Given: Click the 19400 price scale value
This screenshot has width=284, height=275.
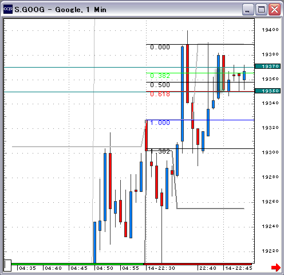Looking at the screenshot, I should click(270, 30).
